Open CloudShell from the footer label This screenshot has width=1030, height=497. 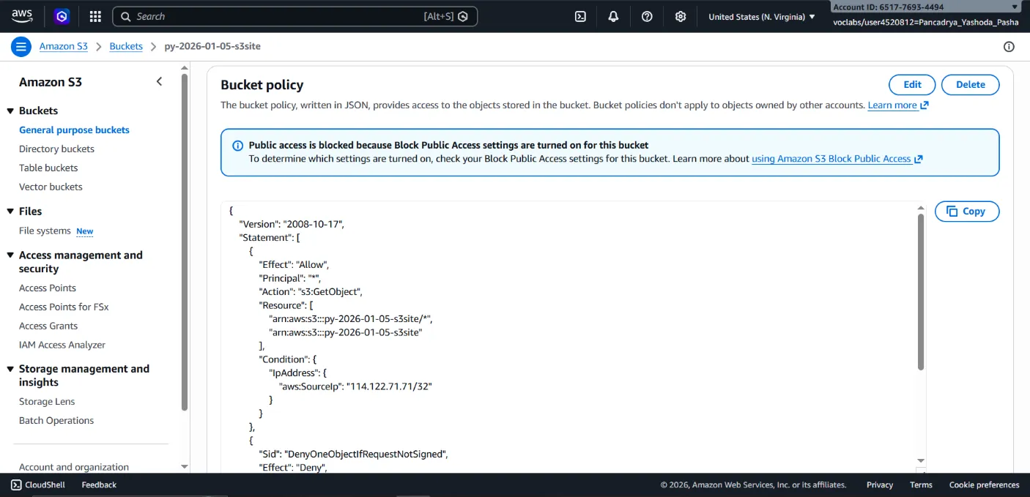pyautogui.click(x=45, y=485)
